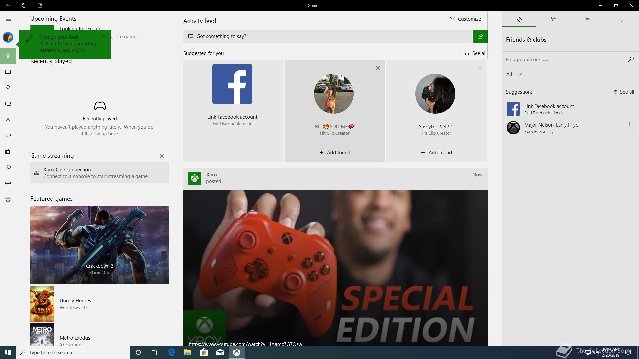See all friend suggestions in sidebar
Image resolution: width=639 pixels, height=359 pixels.
[x=624, y=92]
